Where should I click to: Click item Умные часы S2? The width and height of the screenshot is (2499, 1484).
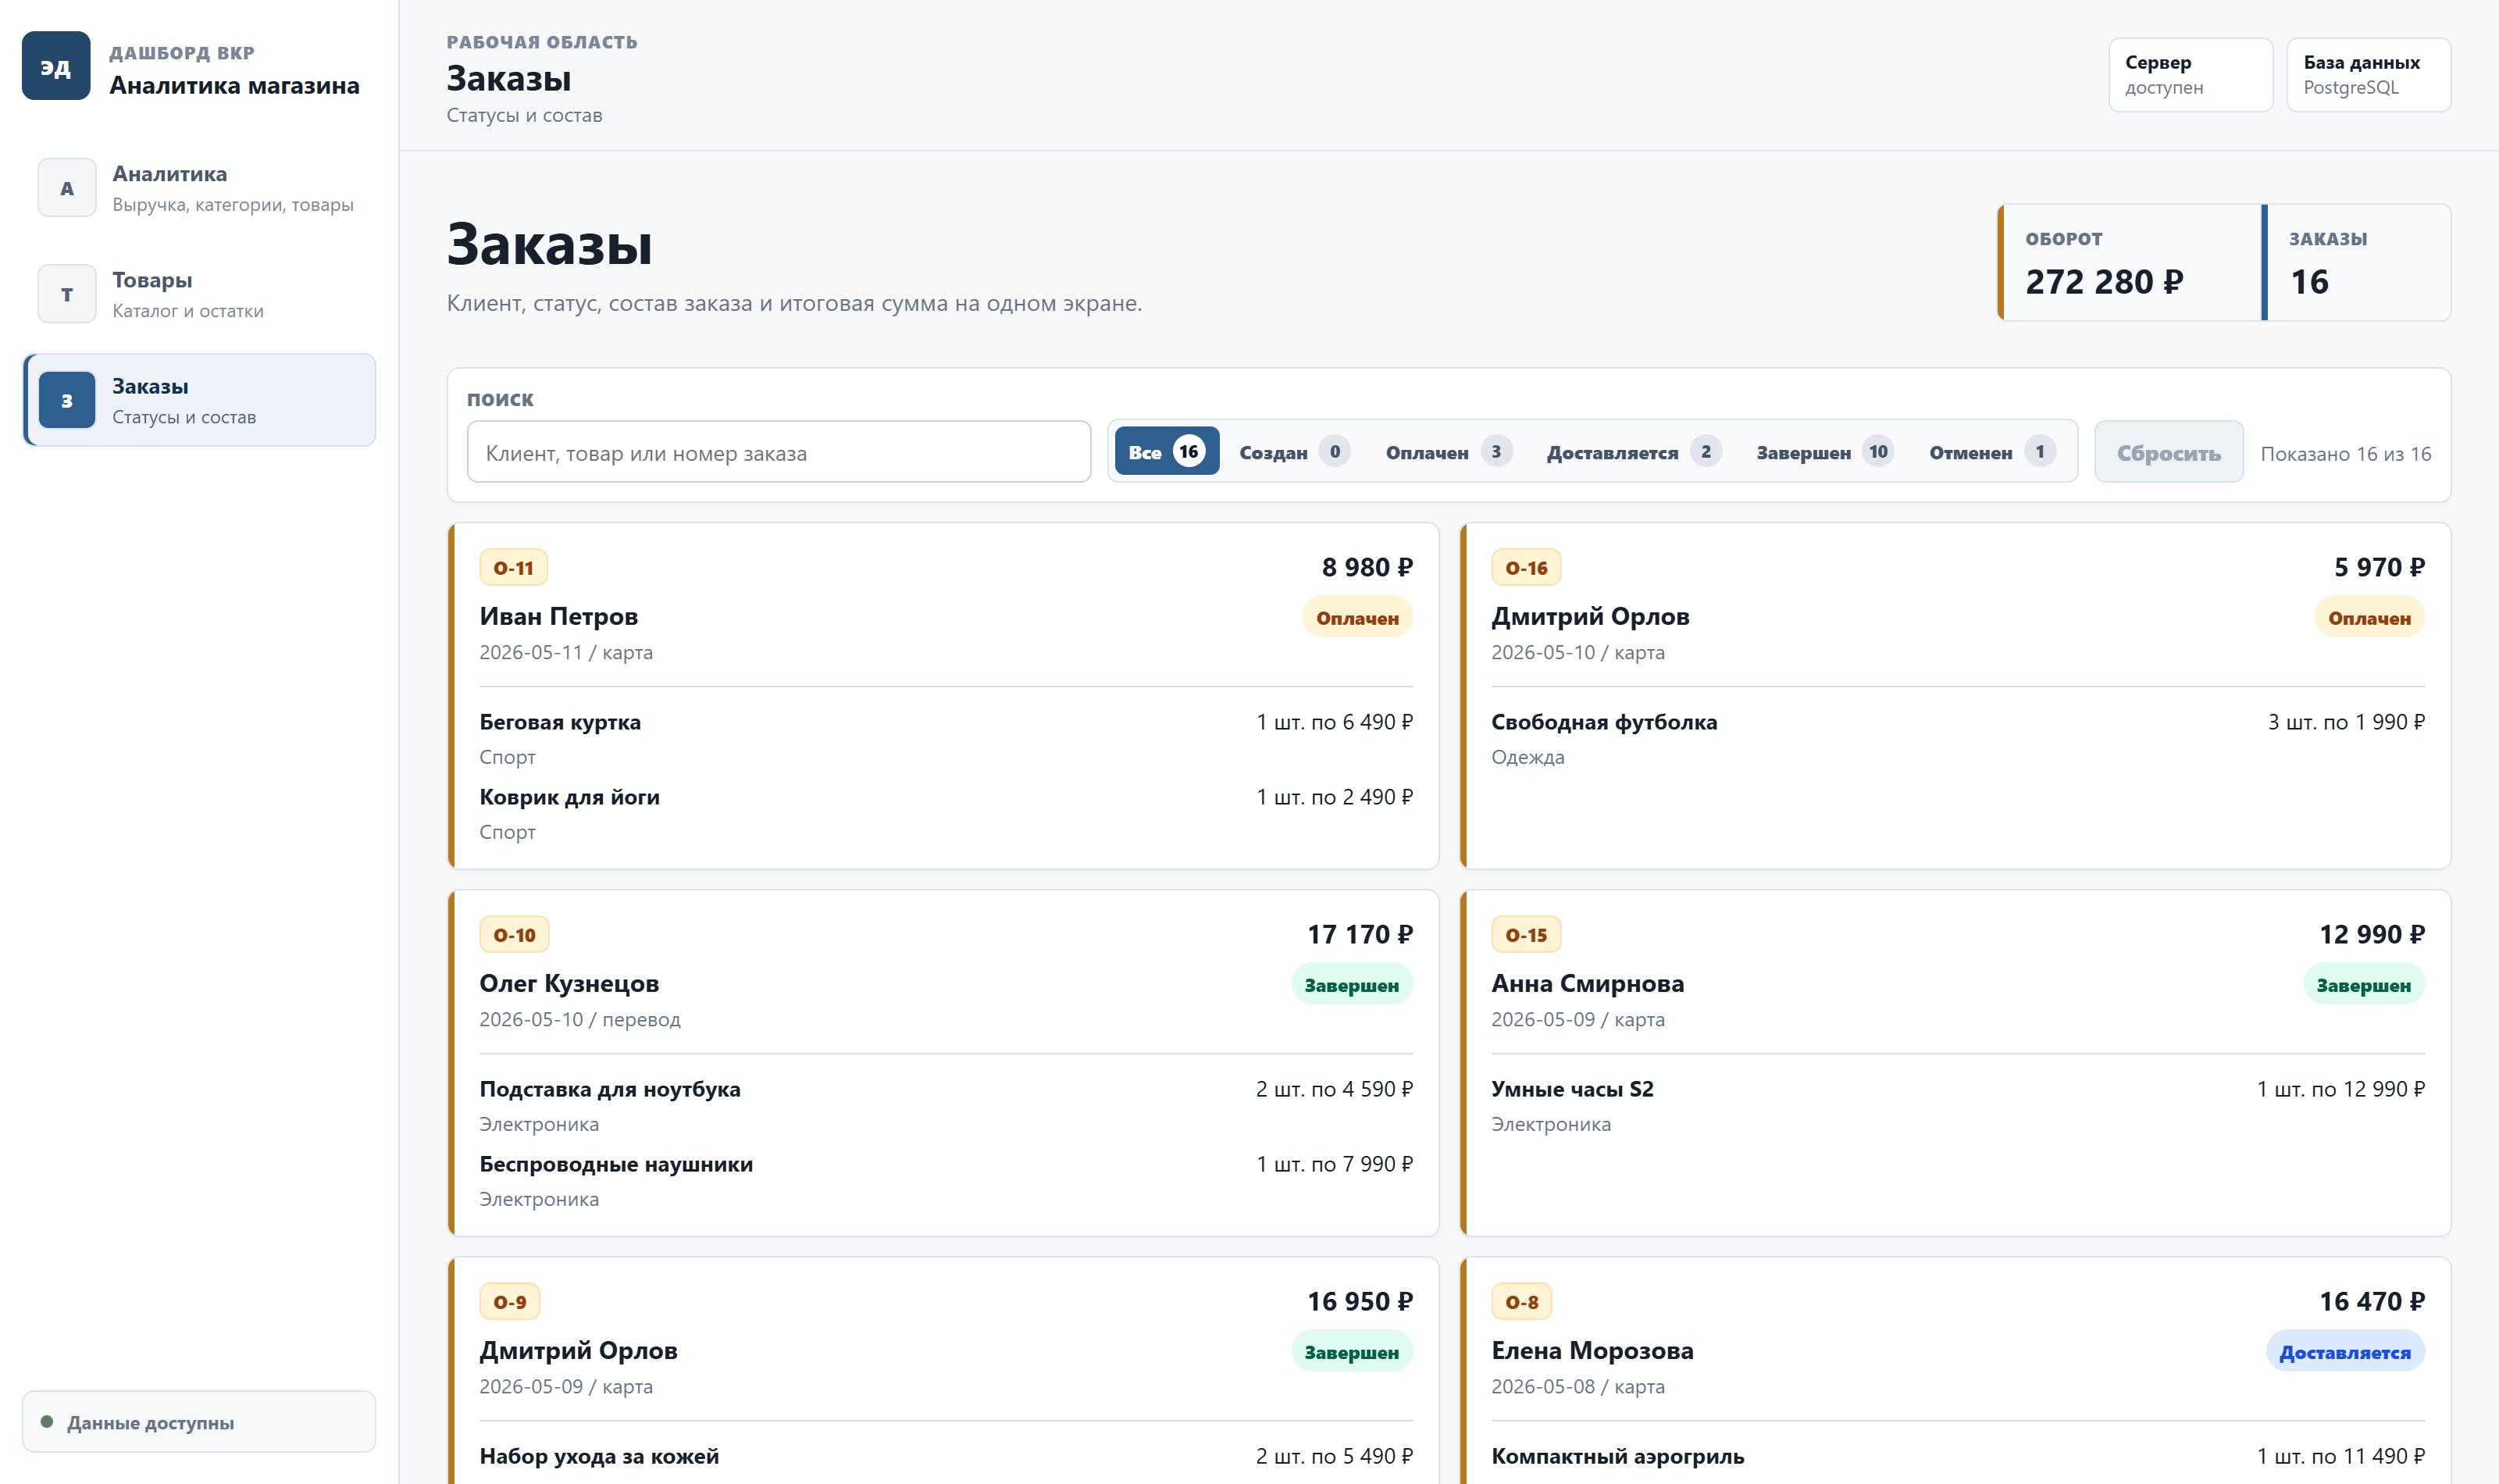tap(1572, 1089)
